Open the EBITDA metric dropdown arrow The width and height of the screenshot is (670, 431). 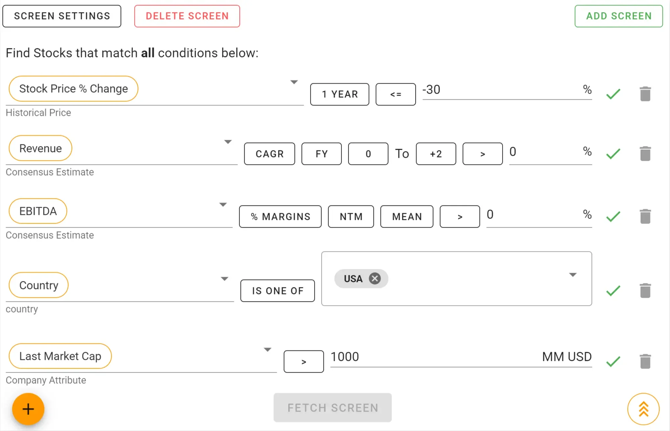click(223, 205)
